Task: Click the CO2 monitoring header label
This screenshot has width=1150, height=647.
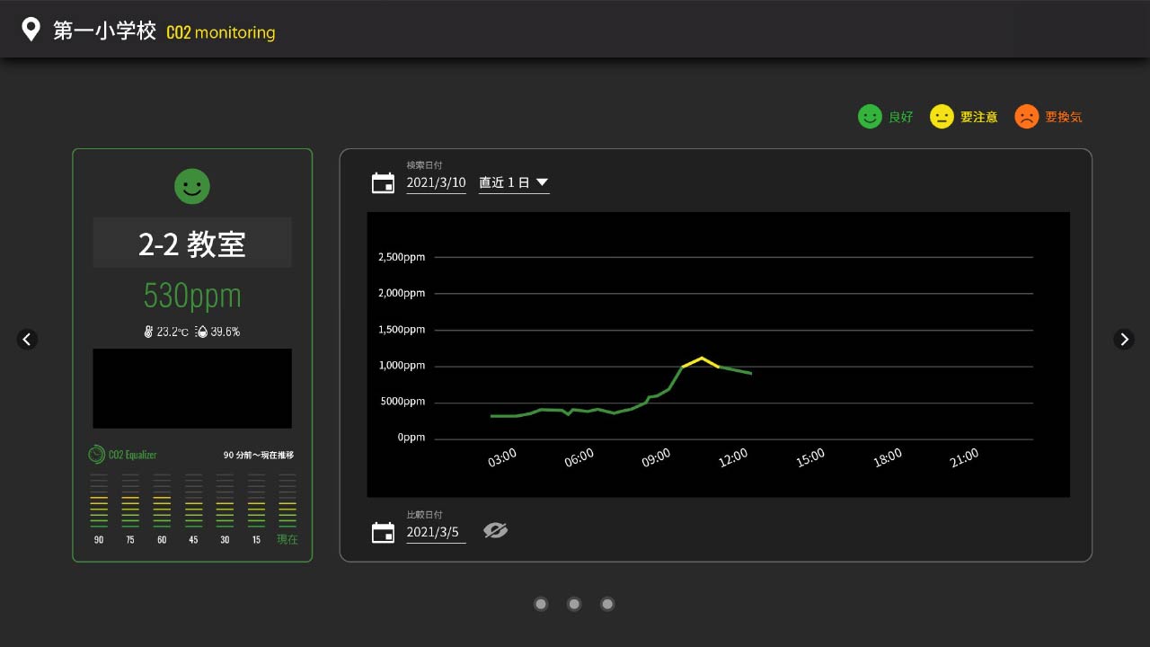Action: point(221,32)
